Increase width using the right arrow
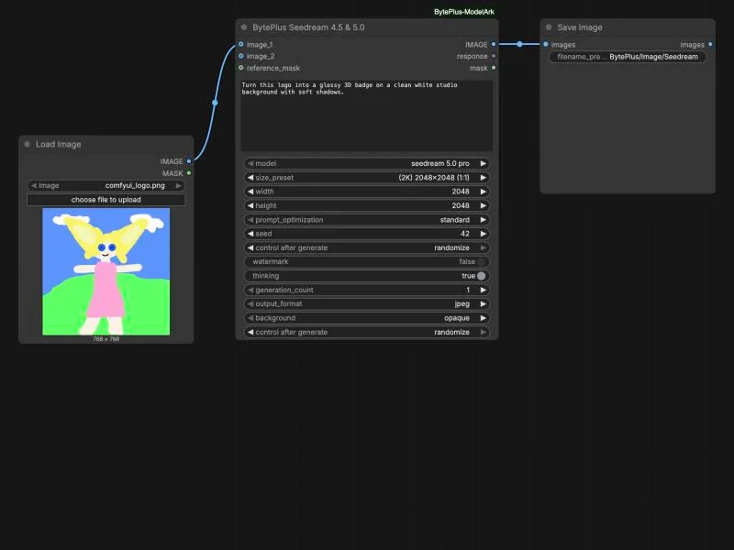 (484, 192)
